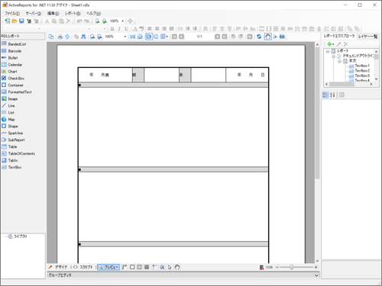
Task: Toggle single page view mode in preview toolbar
Action: [x=148, y=37]
